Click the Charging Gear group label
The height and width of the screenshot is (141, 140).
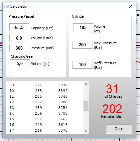coord(22,56)
